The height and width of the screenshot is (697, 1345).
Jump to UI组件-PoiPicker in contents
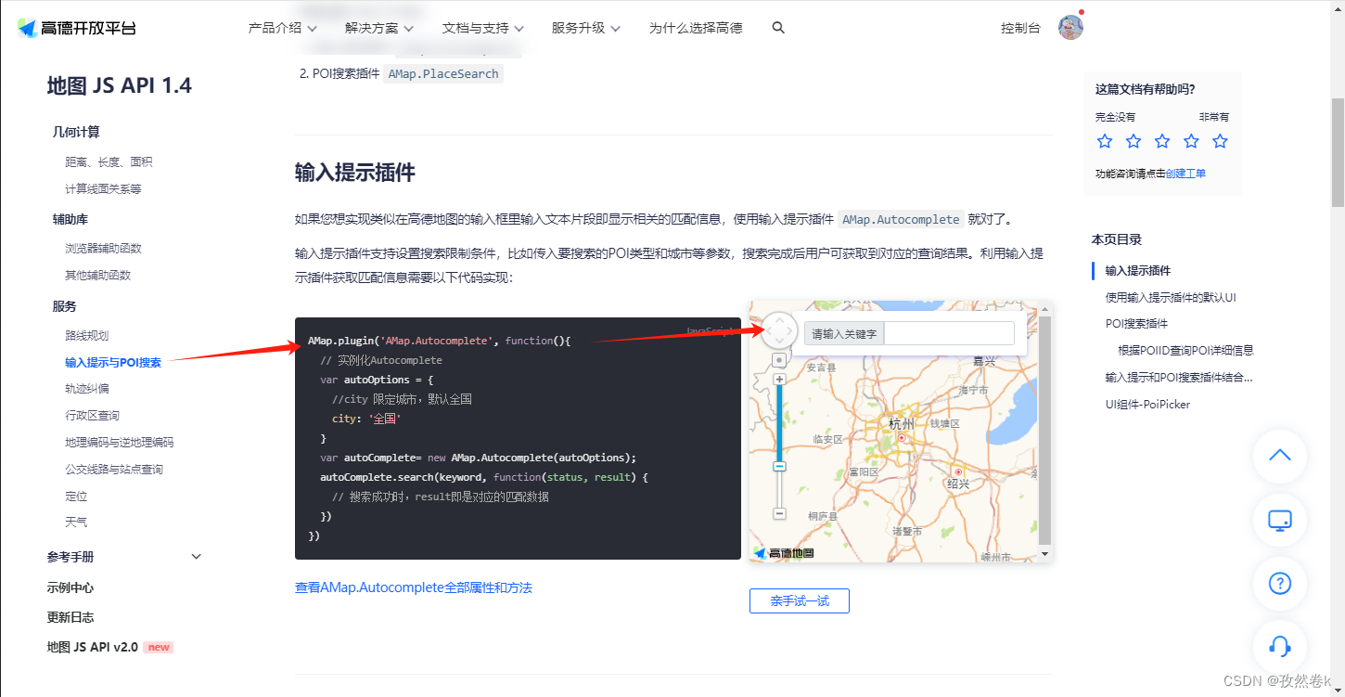click(1147, 404)
